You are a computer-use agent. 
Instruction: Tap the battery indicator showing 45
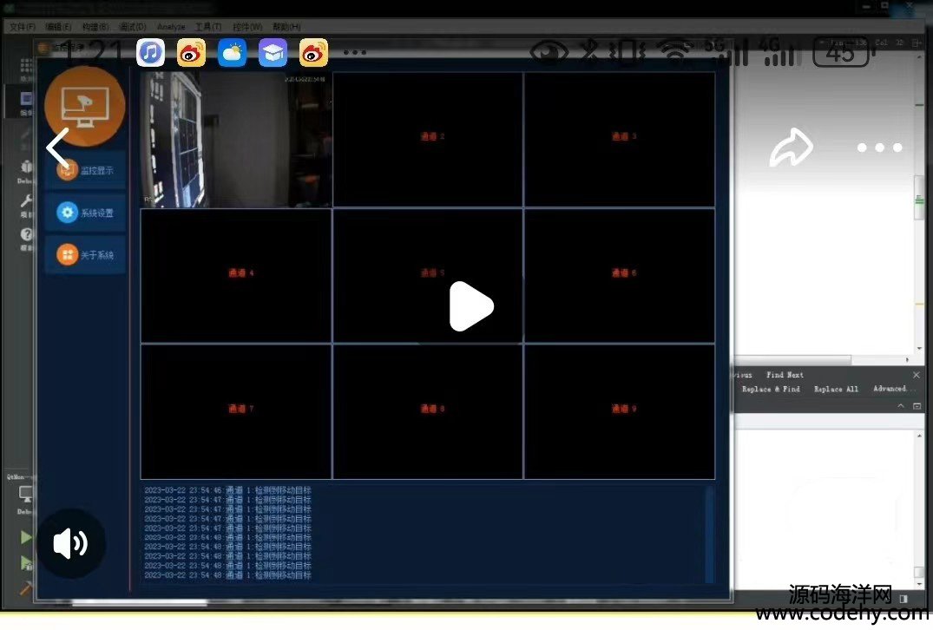click(x=844, y=52)
